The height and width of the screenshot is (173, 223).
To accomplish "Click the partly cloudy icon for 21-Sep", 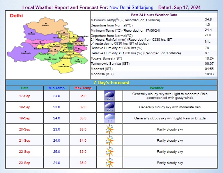I will [x=110, y=141].
